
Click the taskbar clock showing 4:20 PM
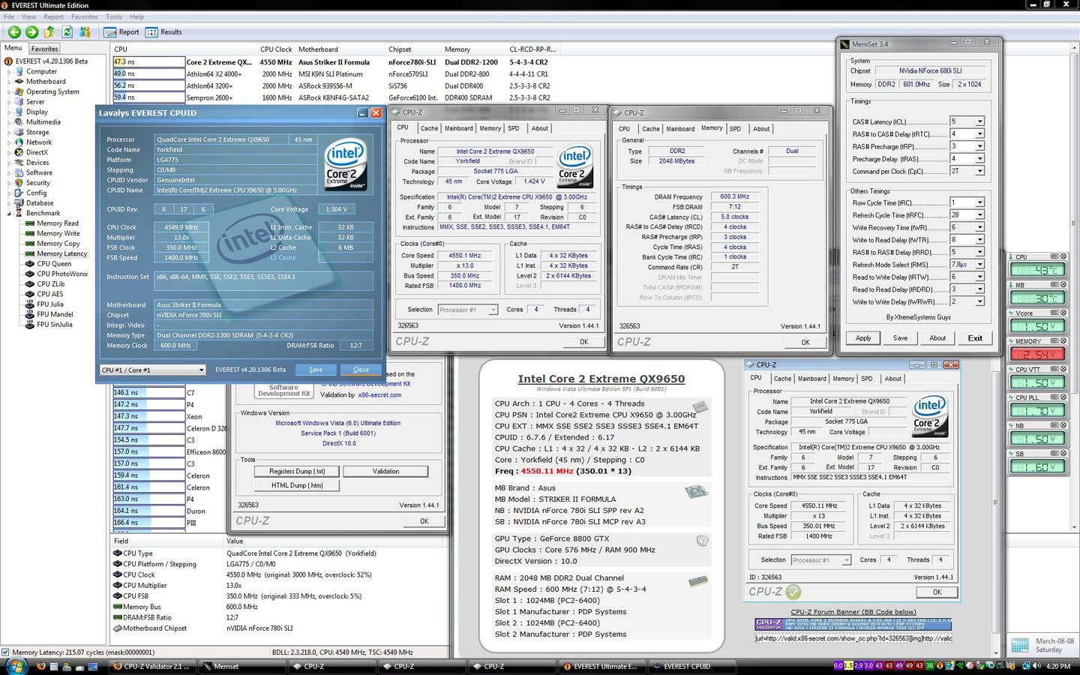[x=1057, y=666]
